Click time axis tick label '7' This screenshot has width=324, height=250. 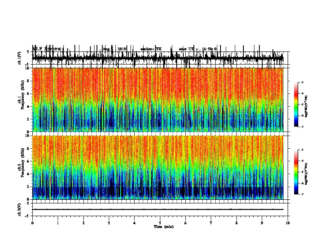tap(211, 223)
